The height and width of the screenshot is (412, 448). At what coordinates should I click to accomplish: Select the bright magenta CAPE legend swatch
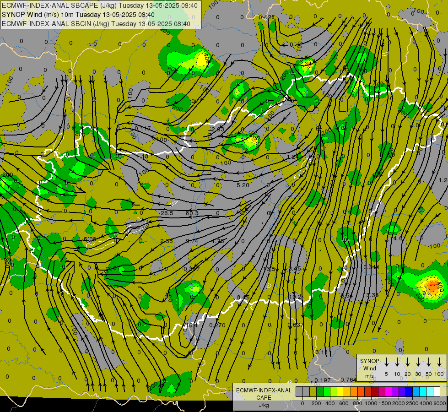coord(389,391)
